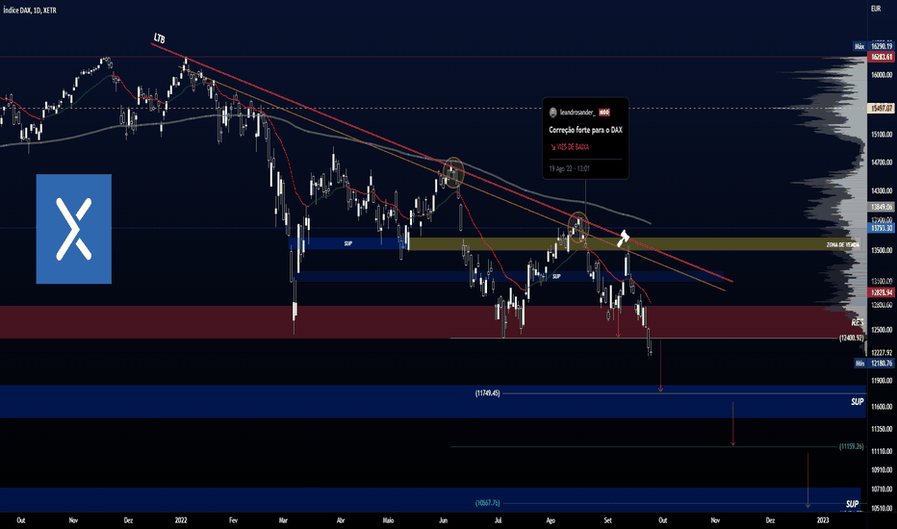The image size is (897, 529).
Task: Click the (11159.26) level label
Action: (x=851, y=446)
